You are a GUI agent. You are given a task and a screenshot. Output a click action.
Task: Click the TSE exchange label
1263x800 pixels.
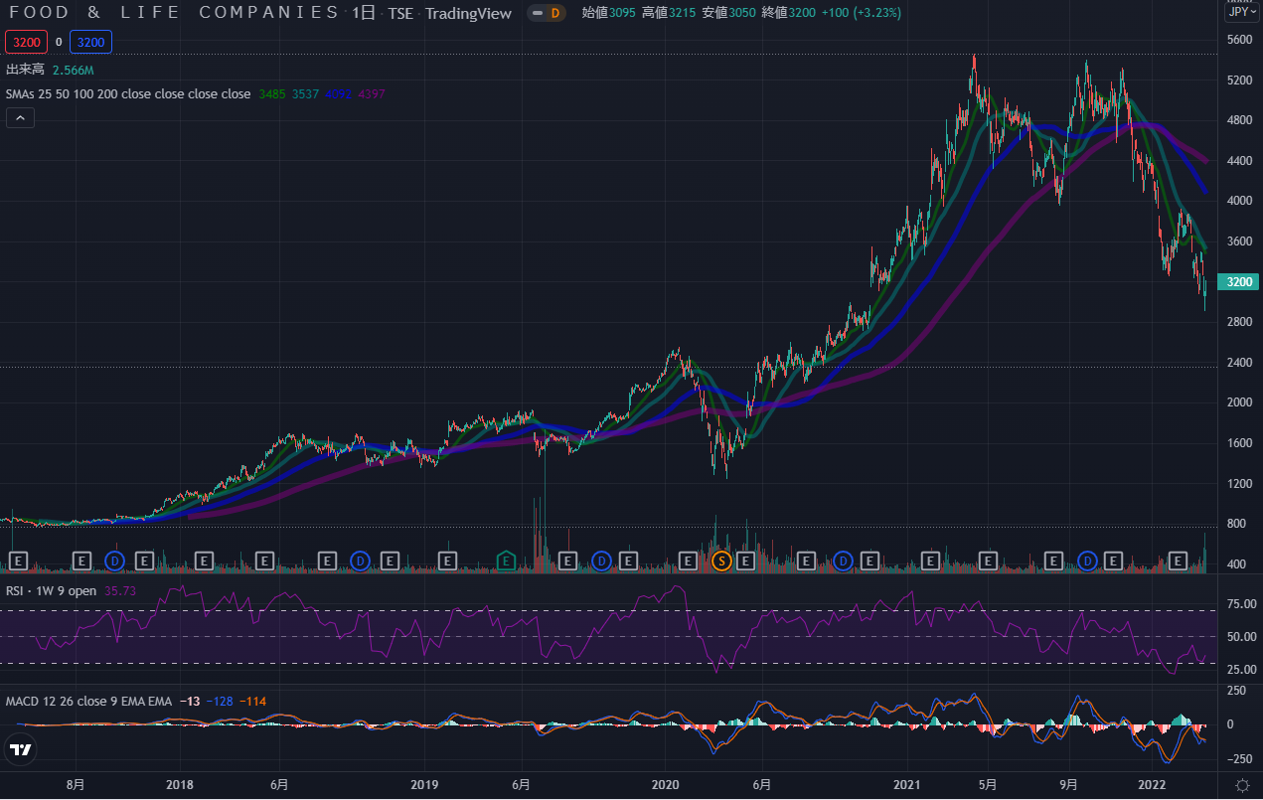[401, 13]
